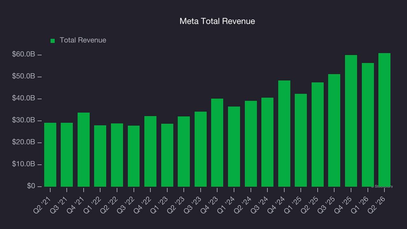
Task: Select the Q1 '26 revenue bar
Action: pos(368,125)
